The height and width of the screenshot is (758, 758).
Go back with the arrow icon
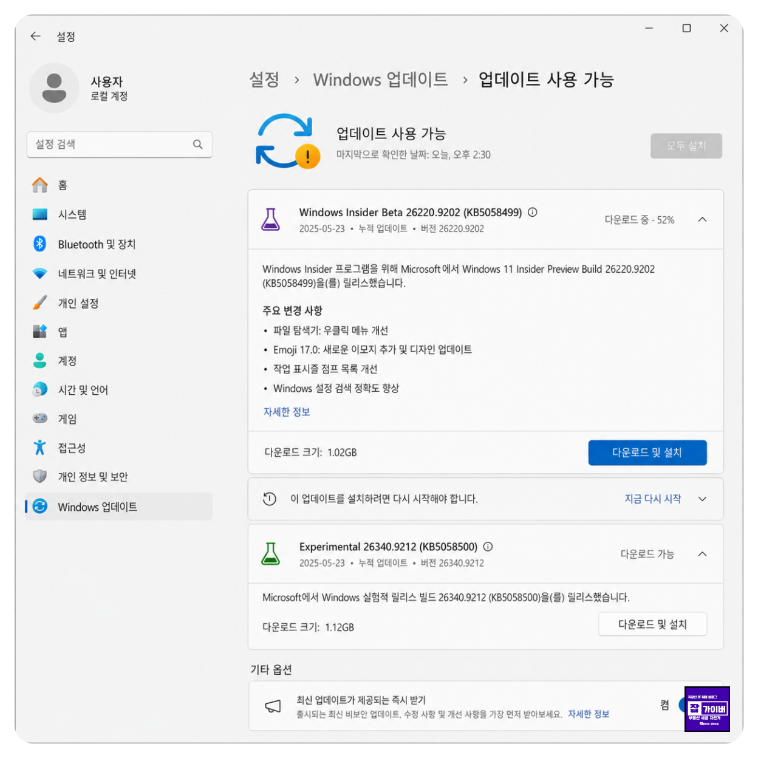pos(35,36)
